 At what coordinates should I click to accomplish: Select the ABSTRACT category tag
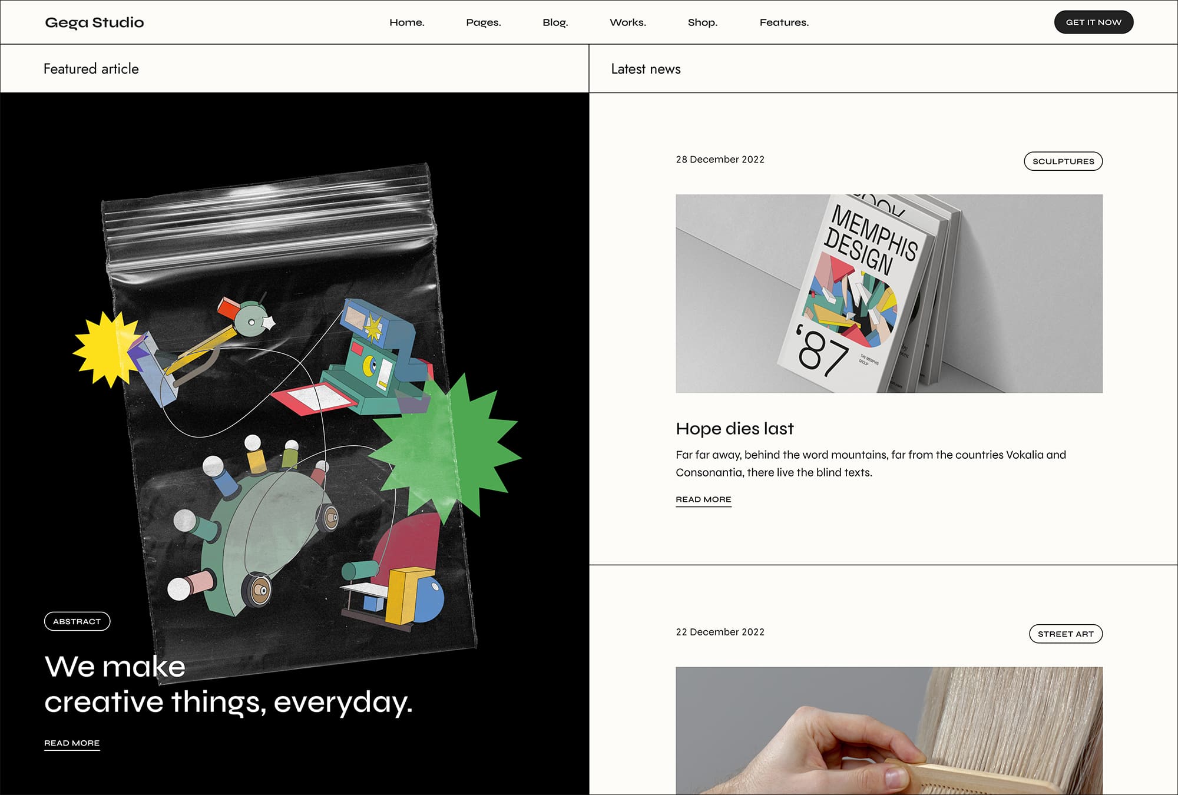tap(77, 621)
